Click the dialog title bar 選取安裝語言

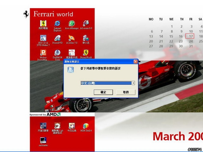[x=72, y=62]
